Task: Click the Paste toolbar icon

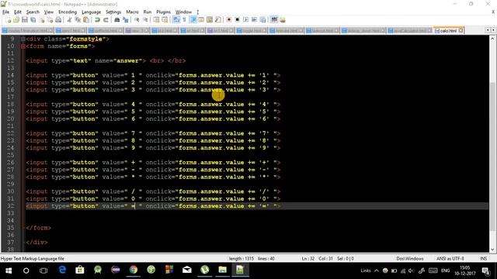Action: [86, 20]
